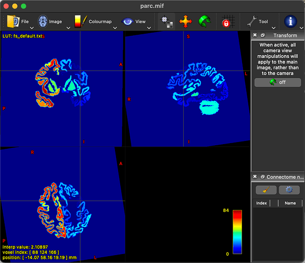Expand the File menu dropdown arrow
305x263 pixels.
31,28
